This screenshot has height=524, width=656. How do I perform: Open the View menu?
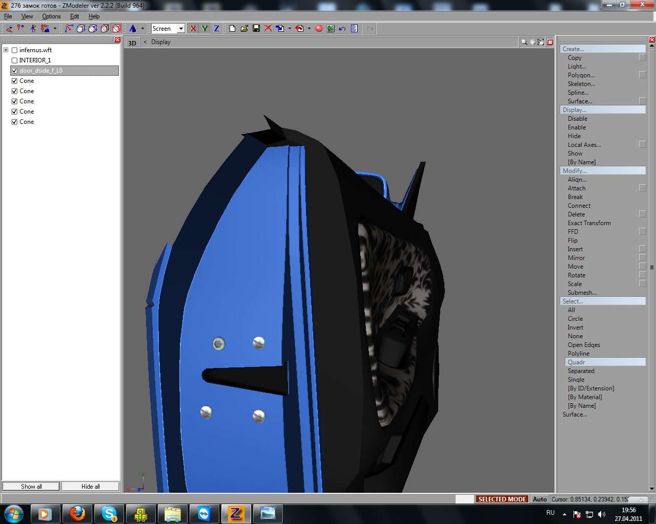coord(27,16)
